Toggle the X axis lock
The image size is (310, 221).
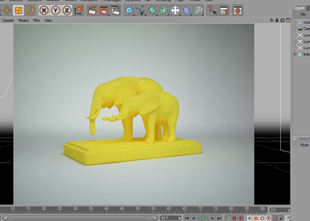click(44, 10)
